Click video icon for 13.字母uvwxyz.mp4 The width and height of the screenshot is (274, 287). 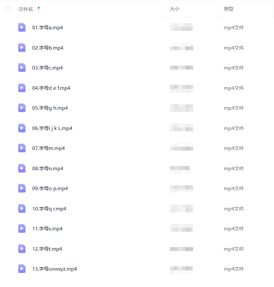coord(22,269)
